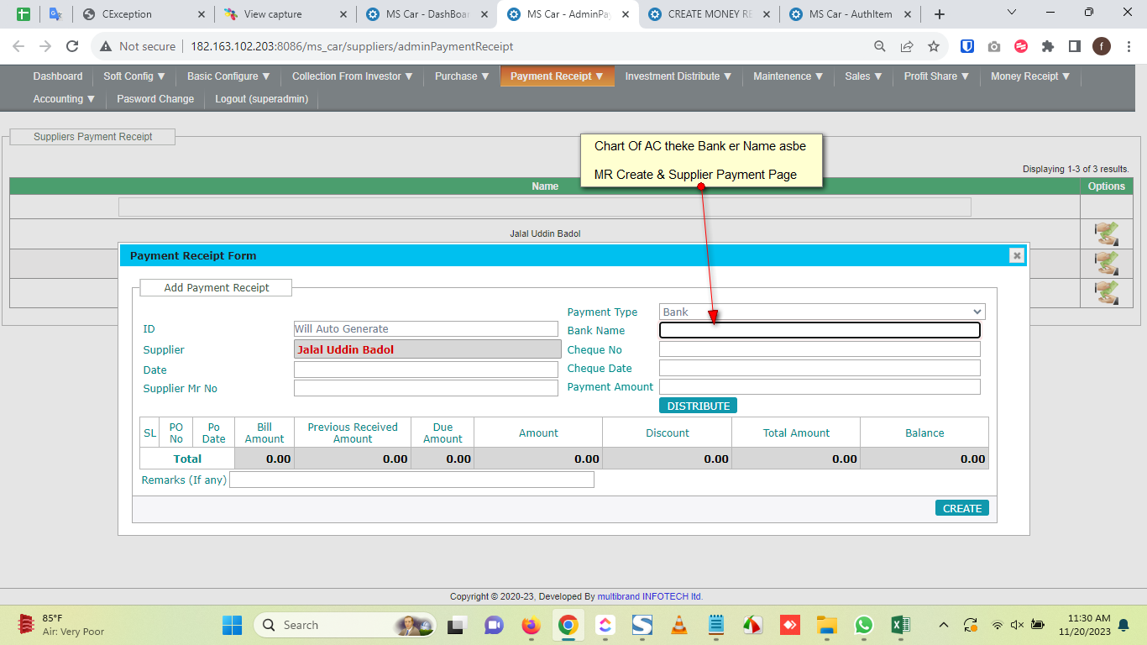Screen dimensions: 1147x645
Task: Reload the current page
Action: [x=72, y=46]
